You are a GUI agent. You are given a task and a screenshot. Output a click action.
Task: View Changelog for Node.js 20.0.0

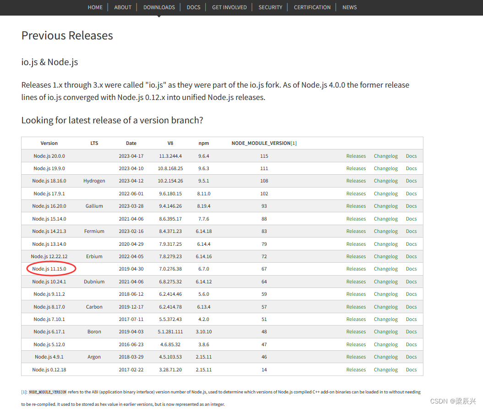386,156
